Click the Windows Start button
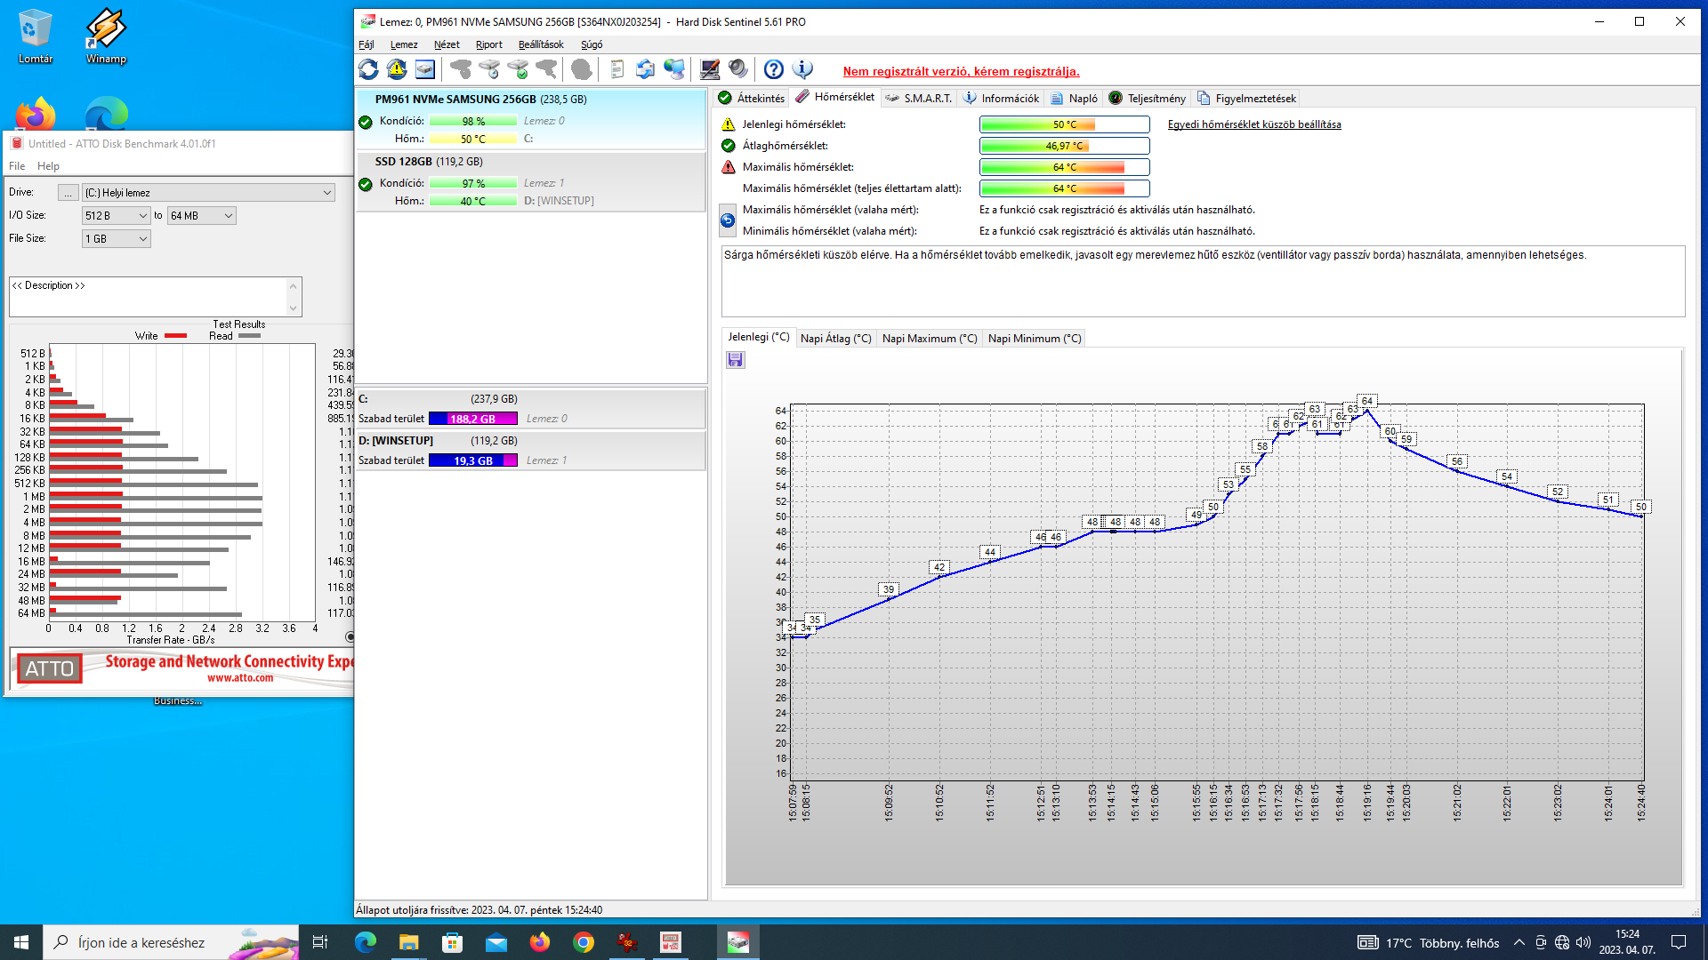This screenshot has height=960, width=1708. coord(21,942)
